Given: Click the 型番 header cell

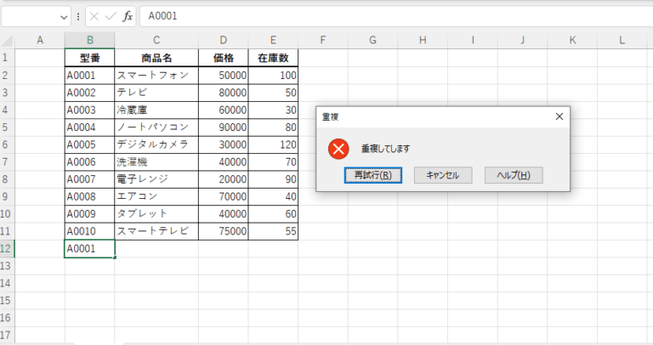Looking at the screenshot, I should [x=89, y=58].
